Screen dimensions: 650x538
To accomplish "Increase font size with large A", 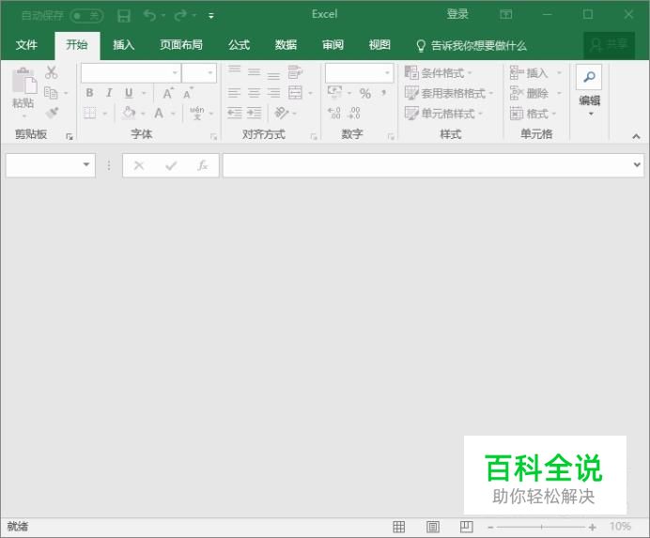I will click(167, 93).
